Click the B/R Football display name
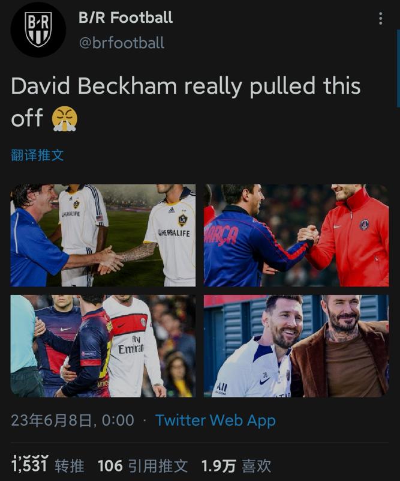 125,18
